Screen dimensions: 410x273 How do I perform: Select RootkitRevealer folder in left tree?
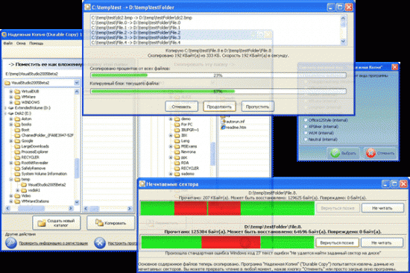pos(34,163)
